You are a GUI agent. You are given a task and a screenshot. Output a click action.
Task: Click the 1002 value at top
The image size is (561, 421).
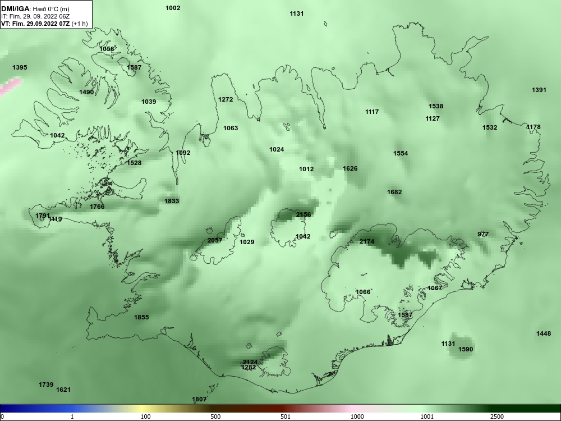173,8
